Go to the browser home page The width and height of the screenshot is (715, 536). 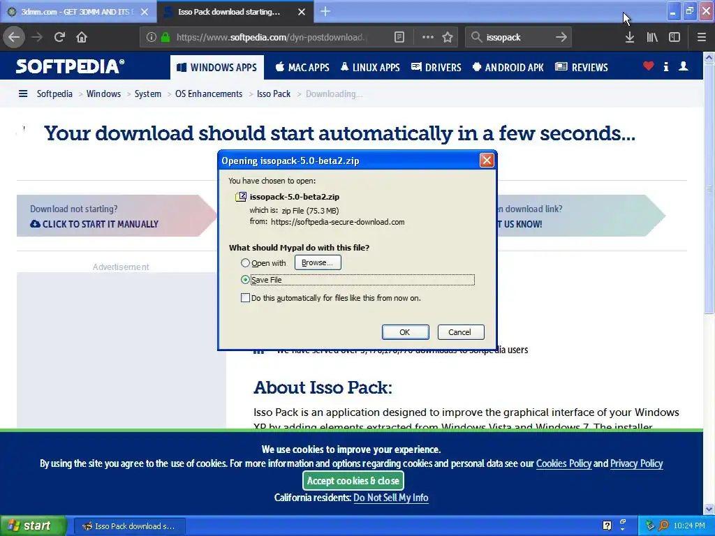[82, 37]
